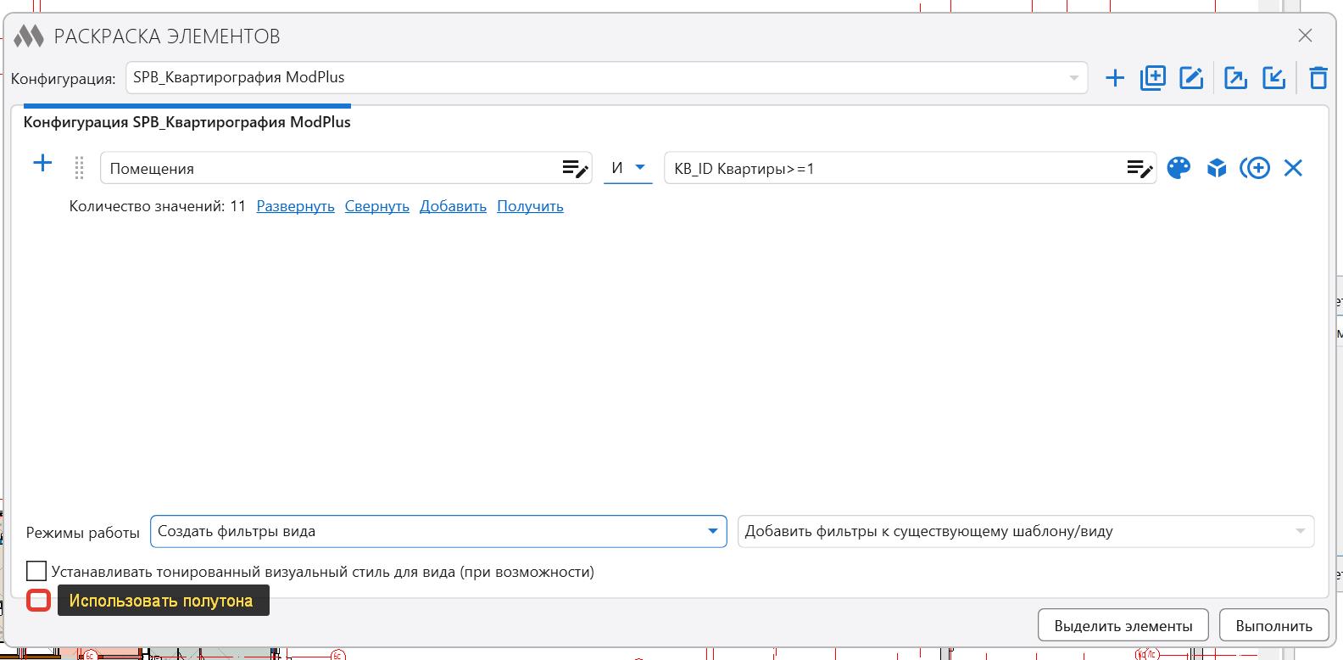The width and height of the screenshot is (1343, 660).
Task: Click the Помещения category field
Action: [x=346, y=168]
